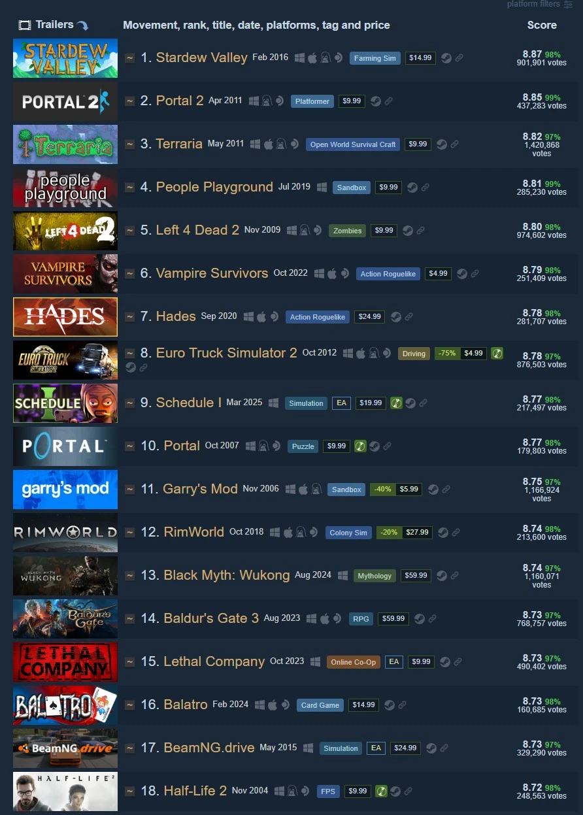Viewport: 583px width, 815px height.
Task: Expand Trailers with the curved arrow
Action: pyautogui.click(x=82, y=26)
